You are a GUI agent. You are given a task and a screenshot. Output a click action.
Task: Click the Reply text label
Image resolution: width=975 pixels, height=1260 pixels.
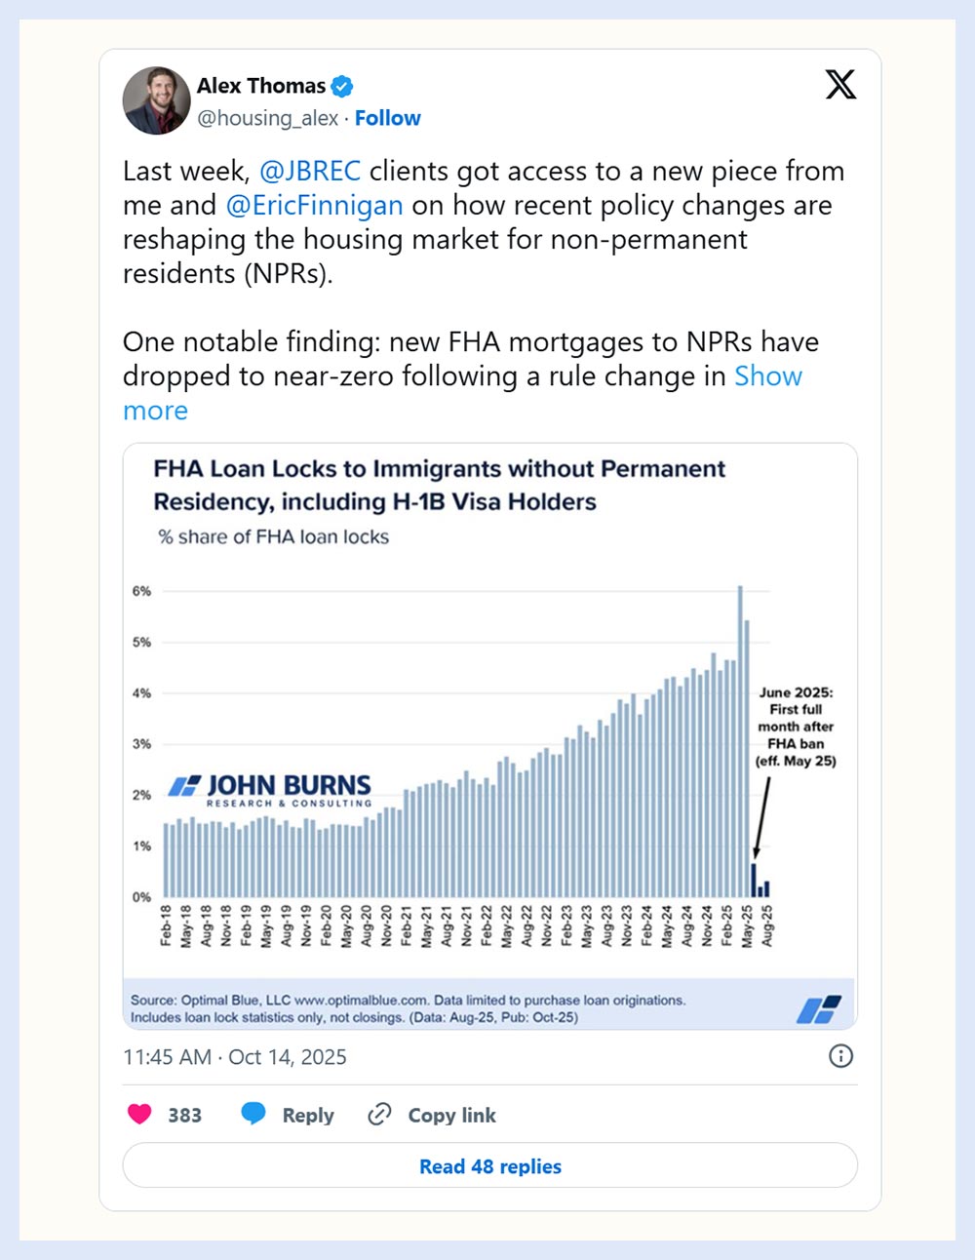coord(308,1115)
